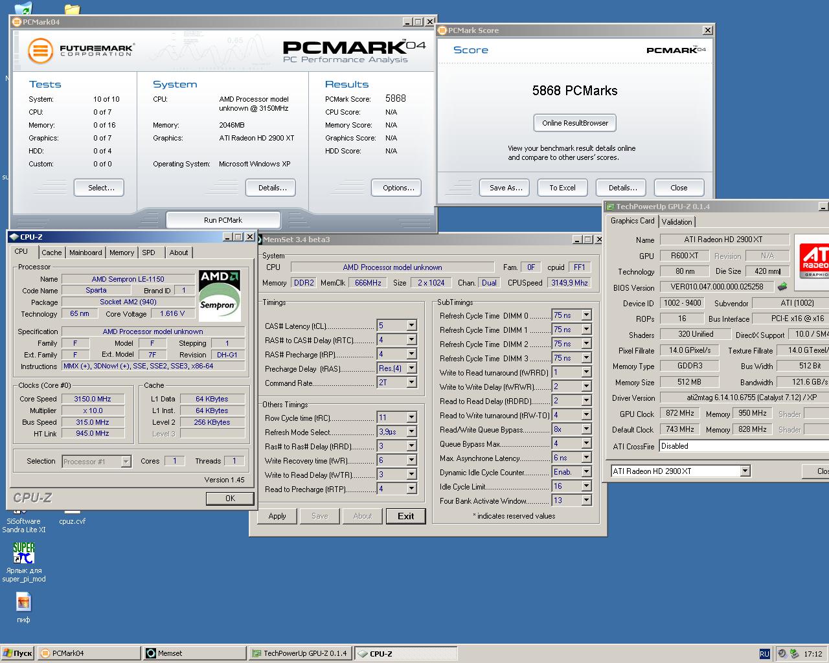Click the BIOS save chip icon in GPU-Z
The width and height of the screenshot is (829, 663).
[x=782, y=286]
